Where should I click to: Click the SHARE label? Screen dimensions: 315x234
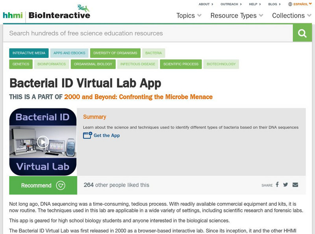coord(267,186)
